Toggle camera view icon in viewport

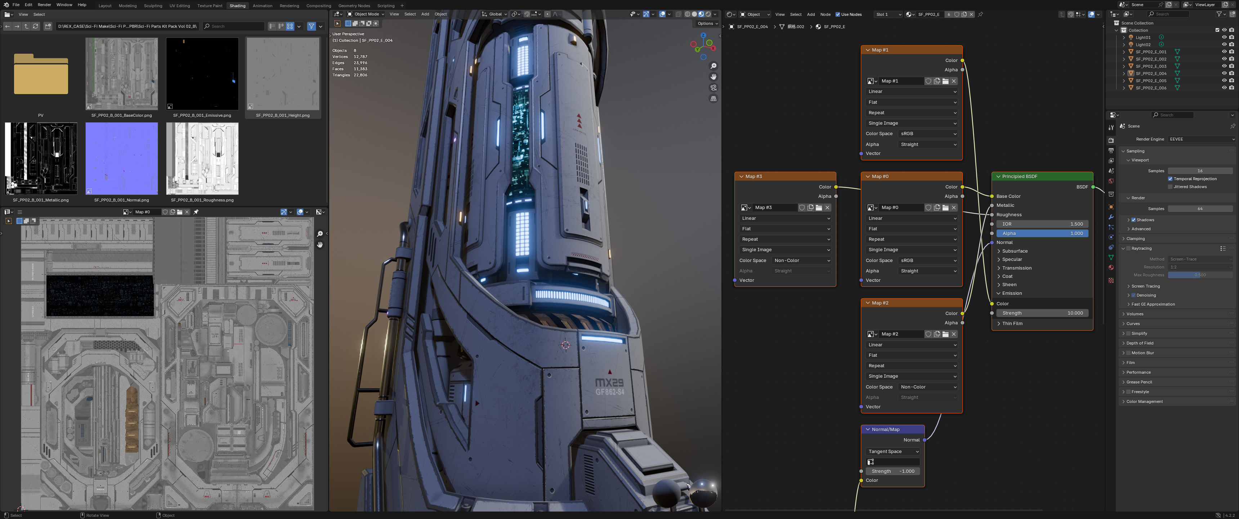tap(713, 88)
